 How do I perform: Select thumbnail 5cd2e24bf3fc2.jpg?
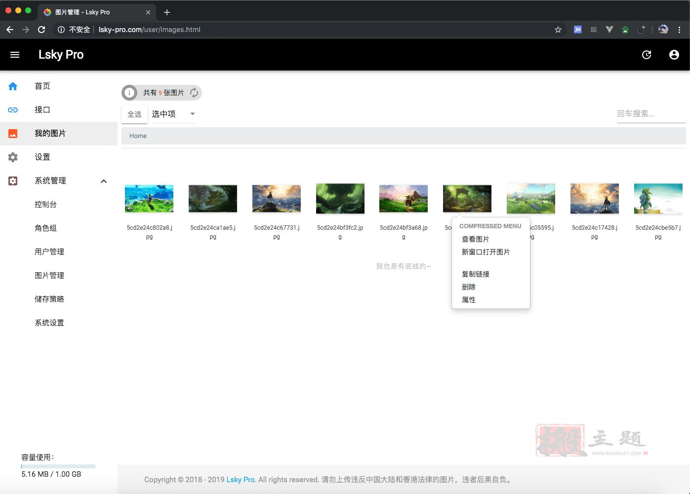point(340,198)
